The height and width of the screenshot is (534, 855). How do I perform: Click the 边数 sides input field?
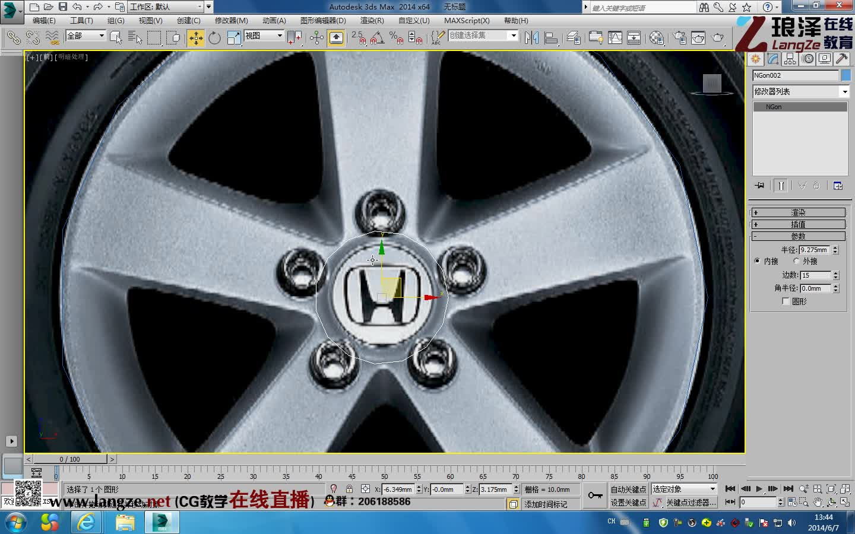pyautogui.click(x=816, y=275)
